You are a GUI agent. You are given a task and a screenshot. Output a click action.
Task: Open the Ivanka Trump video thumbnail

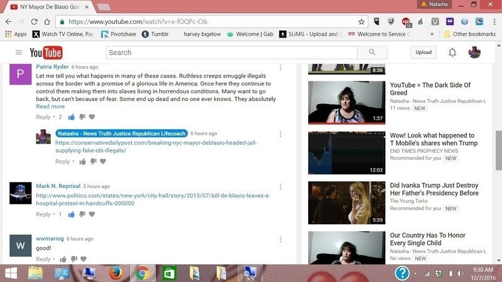click(347, 202)
